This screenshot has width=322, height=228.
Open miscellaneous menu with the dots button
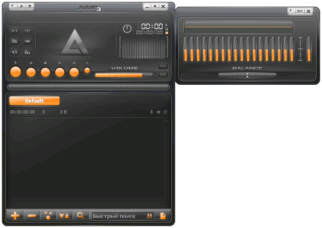tap(48, 216)
